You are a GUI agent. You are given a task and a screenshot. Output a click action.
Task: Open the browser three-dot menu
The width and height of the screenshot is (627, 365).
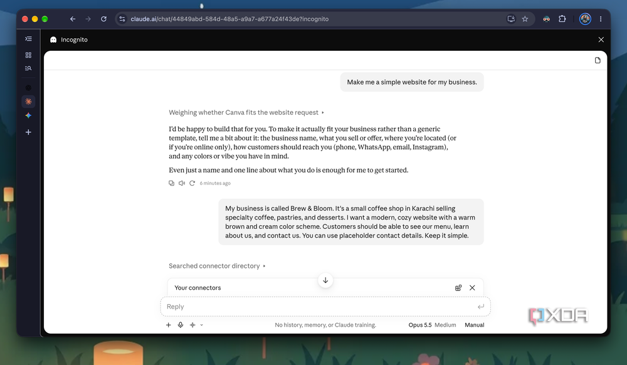click(x=601, y=19)
